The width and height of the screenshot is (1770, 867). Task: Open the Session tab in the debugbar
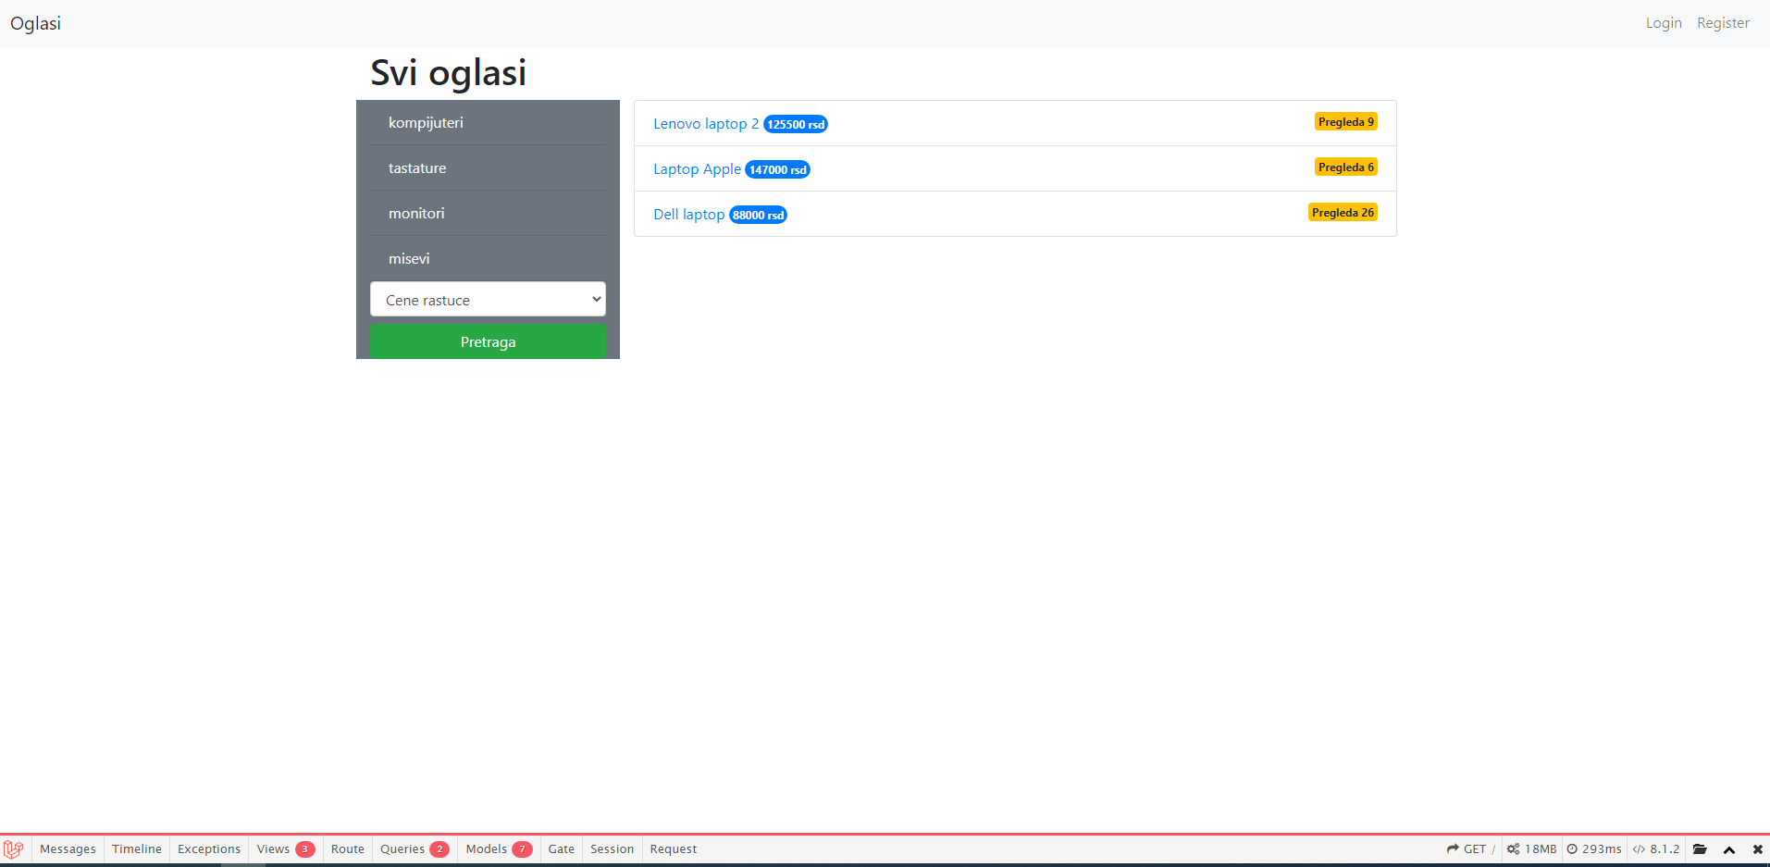point(611,848)
